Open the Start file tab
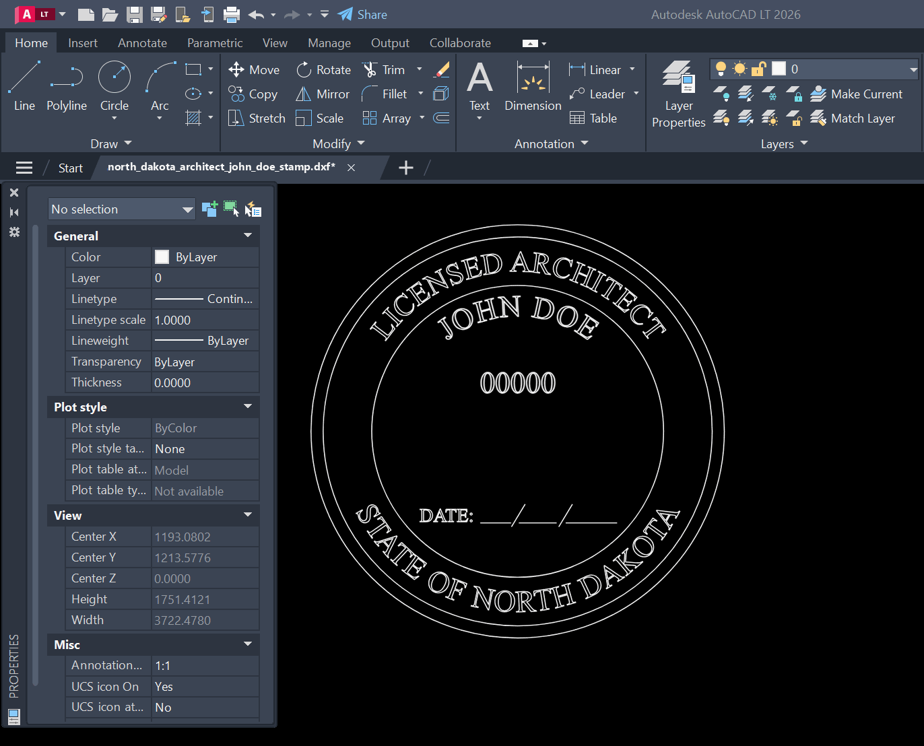The image size is (924, 746). [70, 168]
